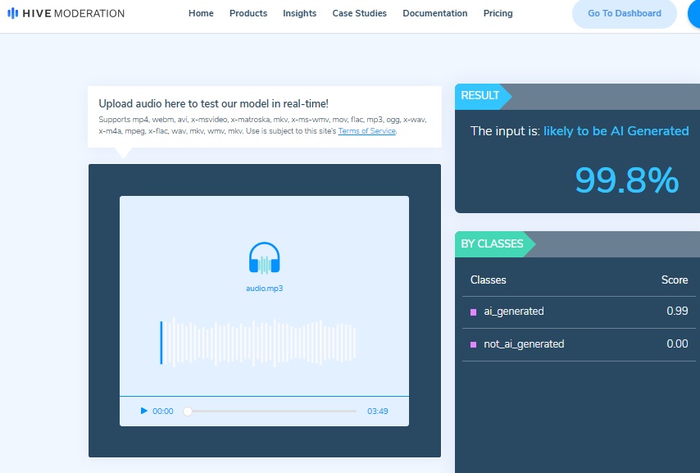Viewport: 700px width, 473px height.
Task: Click the 0.00 score value
Action: [x=677, y=343]
